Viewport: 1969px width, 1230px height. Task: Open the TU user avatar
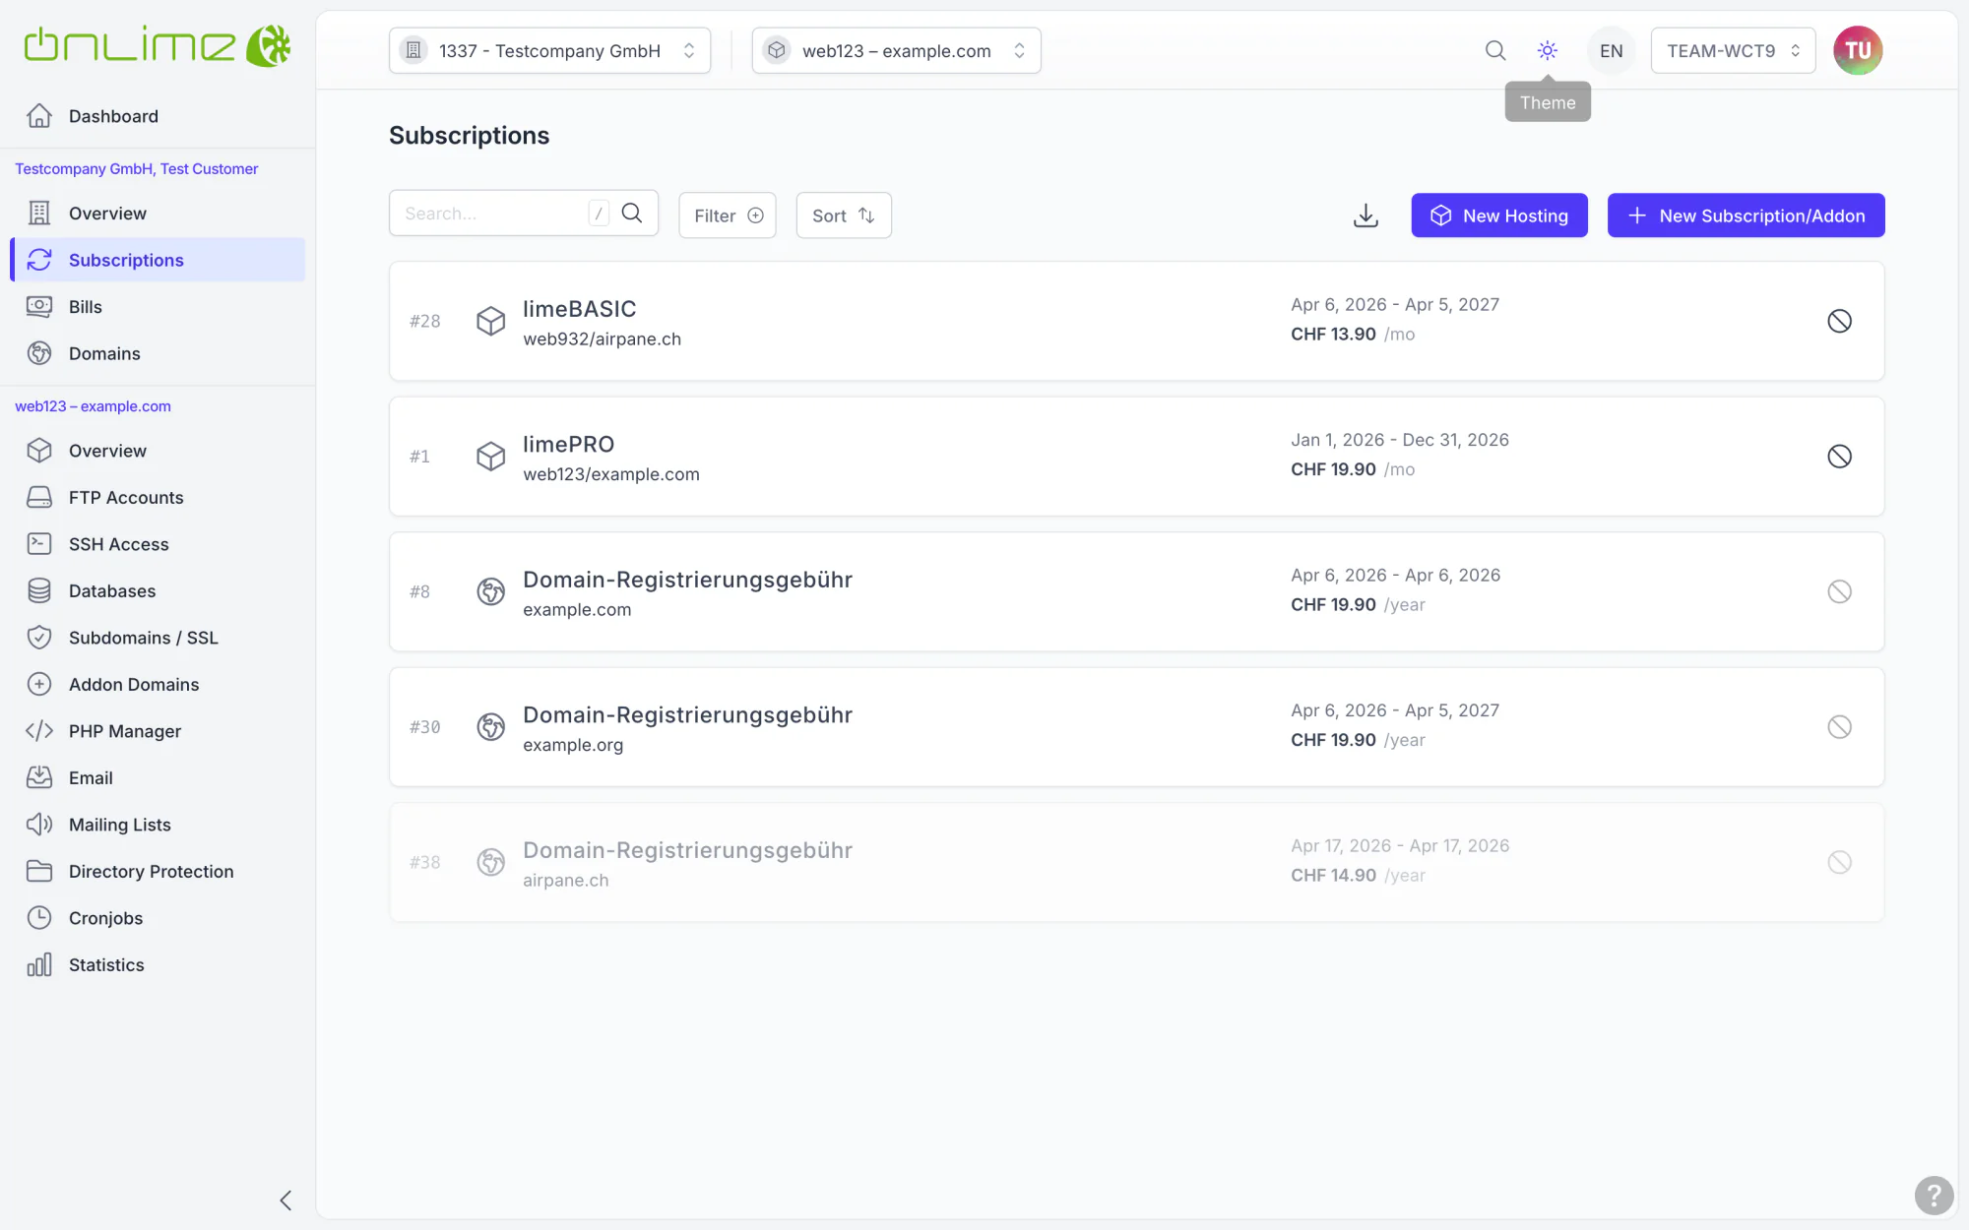tap(1858, 50)
